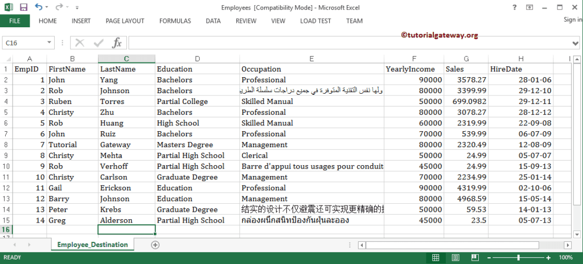Click previous sheet navigation arrow
The image size is (583, 264).
tap(15, 245)
